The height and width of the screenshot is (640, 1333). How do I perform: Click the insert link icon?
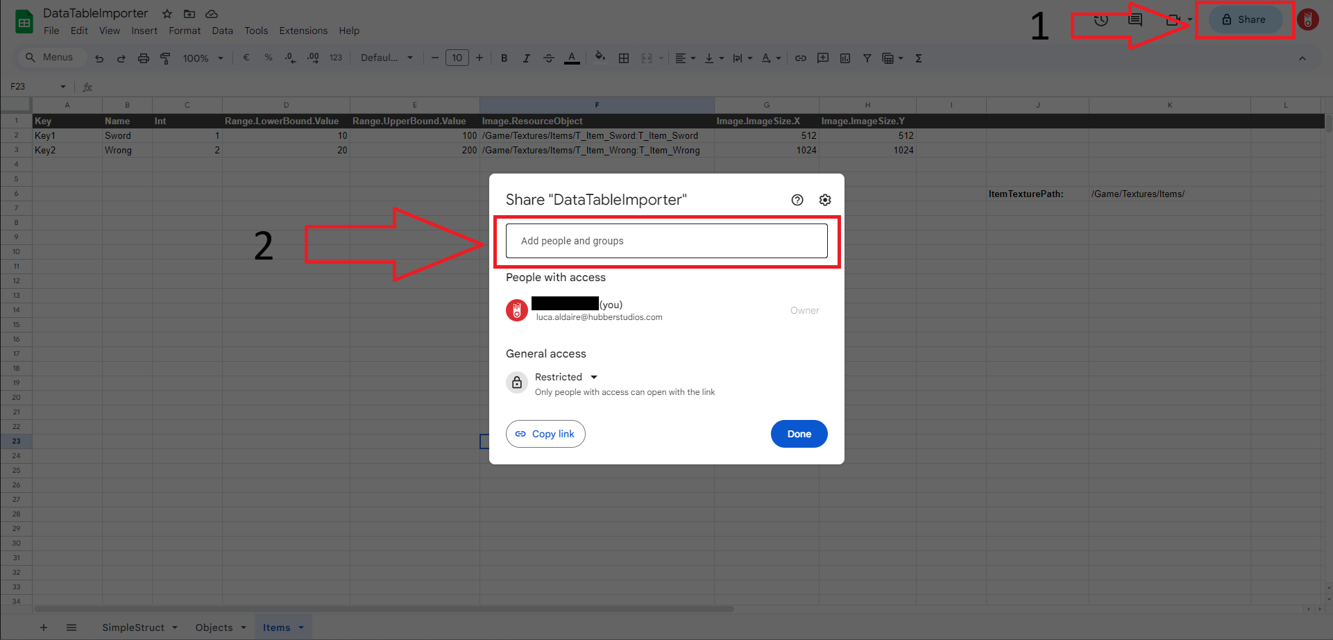click(x=800, y=58)
